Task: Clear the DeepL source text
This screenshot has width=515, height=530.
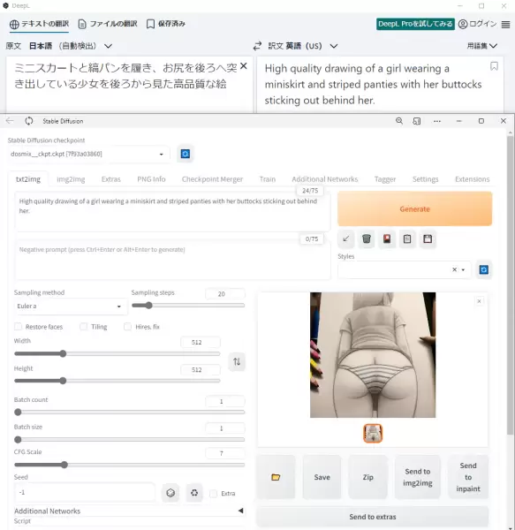Action: pos(243,66)
